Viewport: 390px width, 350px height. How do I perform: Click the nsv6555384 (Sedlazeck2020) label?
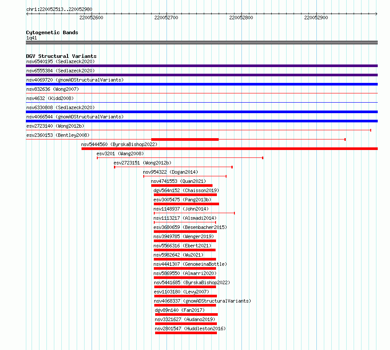(60, 71)
